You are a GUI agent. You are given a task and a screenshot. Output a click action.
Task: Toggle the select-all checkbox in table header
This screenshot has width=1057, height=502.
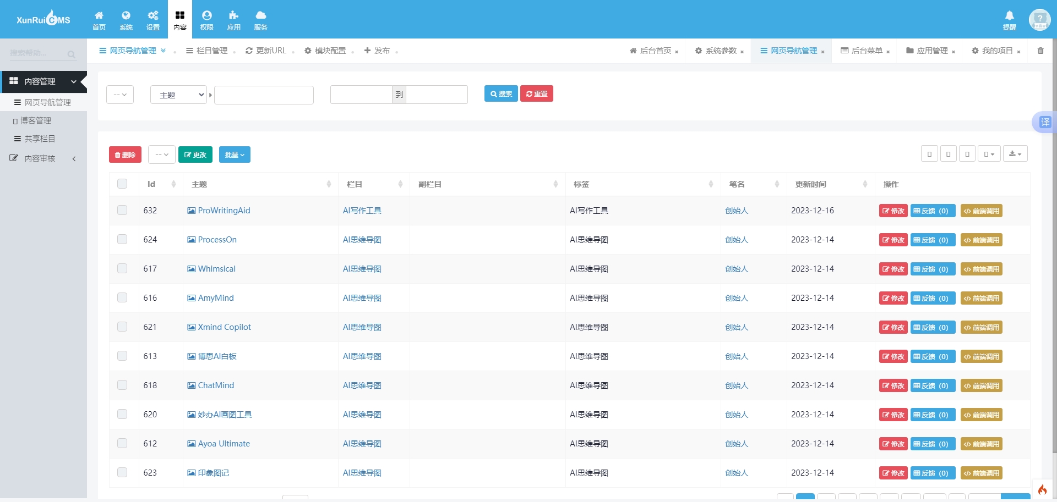(x=122, y=184)
